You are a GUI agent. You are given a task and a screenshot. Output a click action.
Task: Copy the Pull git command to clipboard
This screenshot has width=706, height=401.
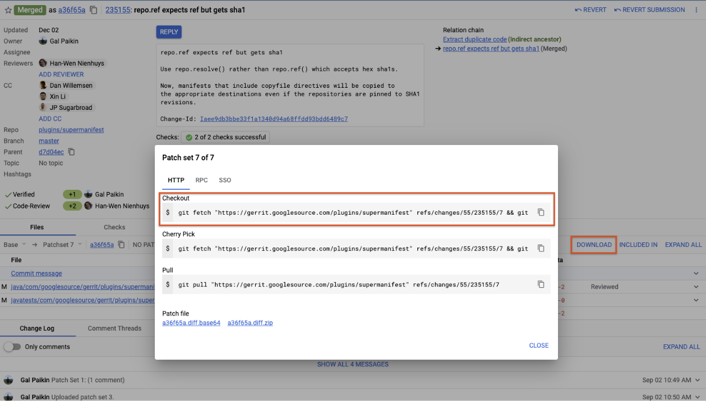pos(541,284)
